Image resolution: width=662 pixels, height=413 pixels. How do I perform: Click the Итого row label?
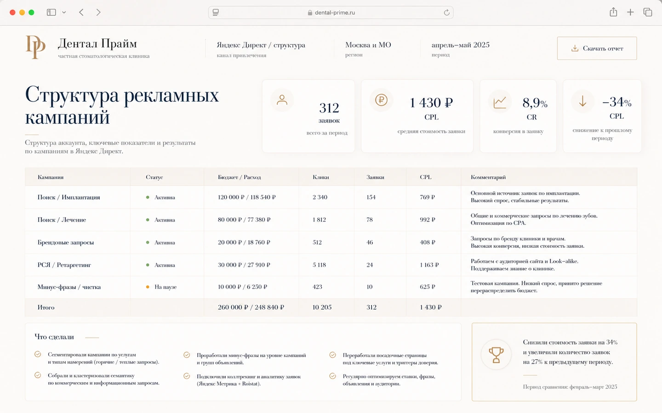[x=46, y=307]
